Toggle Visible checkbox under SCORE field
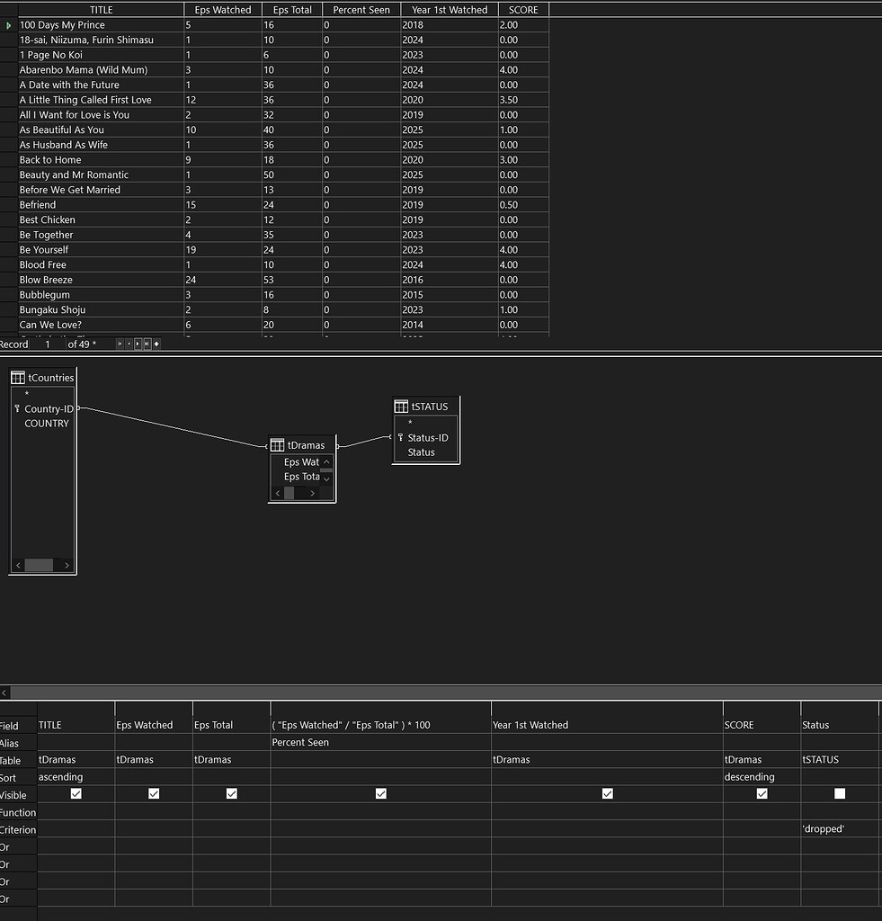The width and height of the screenshot is (882, 921). click(762, 793)
